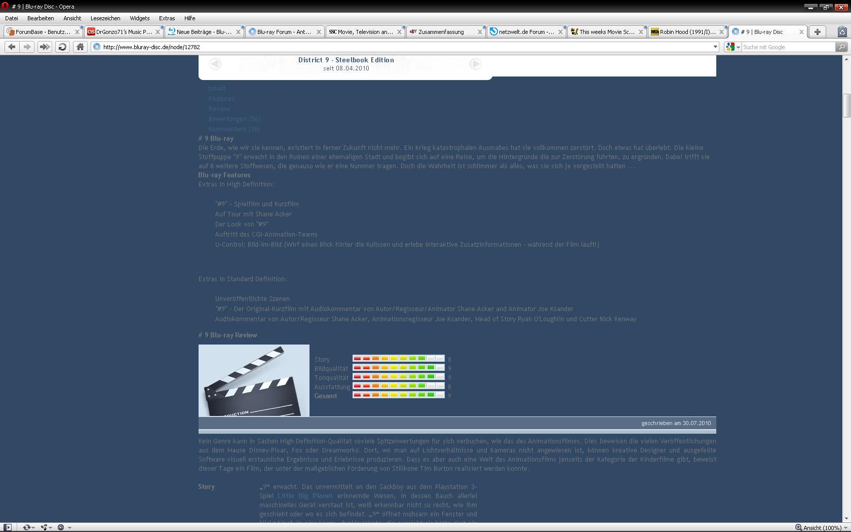Open the Review section link

219,109
